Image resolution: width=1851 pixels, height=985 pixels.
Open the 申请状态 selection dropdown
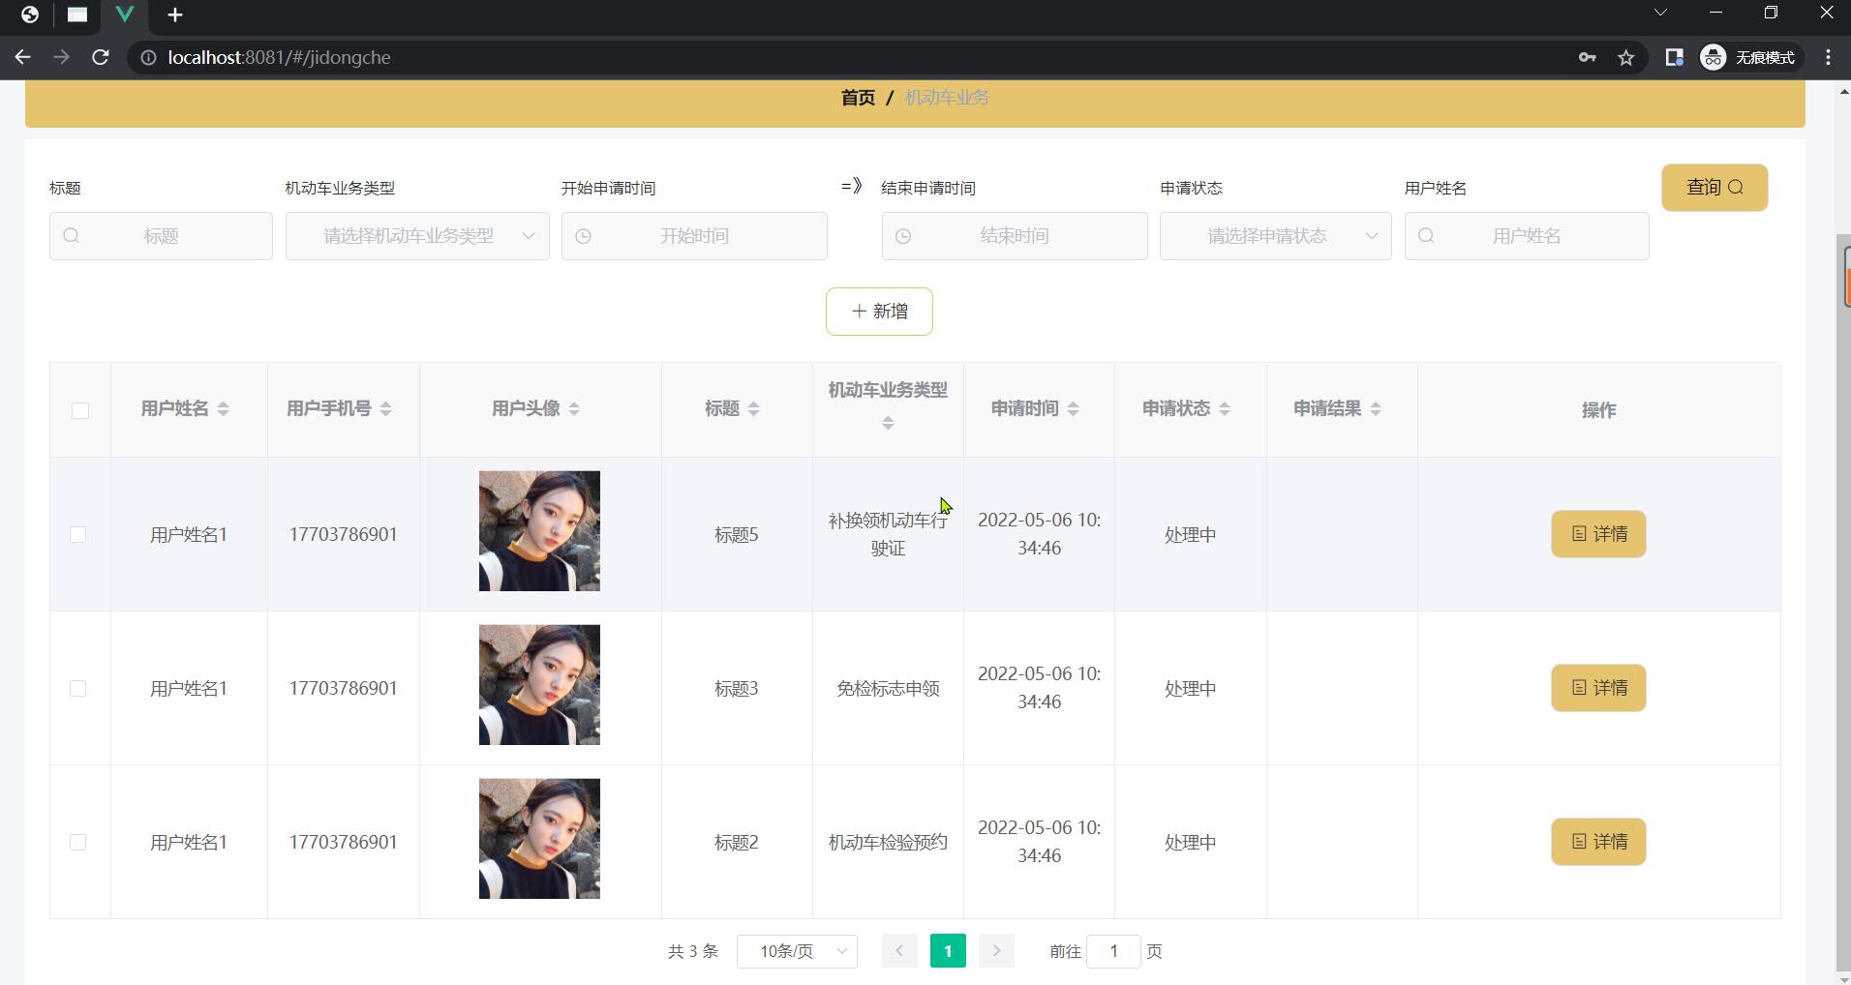1275,236
